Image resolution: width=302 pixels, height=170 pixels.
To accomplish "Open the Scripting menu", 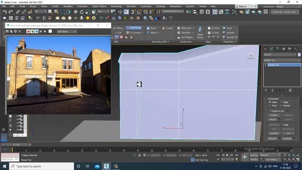I will click(160, 6).
